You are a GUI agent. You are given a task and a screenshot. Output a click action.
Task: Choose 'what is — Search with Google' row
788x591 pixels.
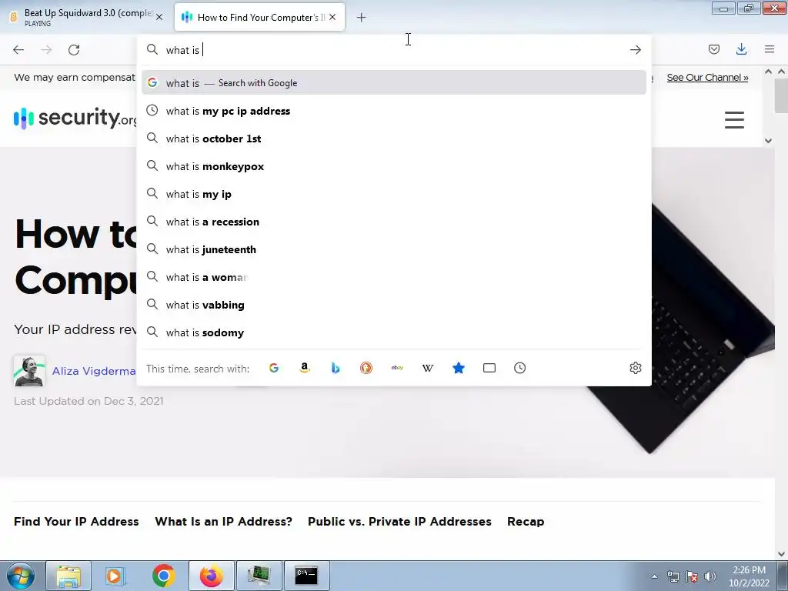click(393, 83)
